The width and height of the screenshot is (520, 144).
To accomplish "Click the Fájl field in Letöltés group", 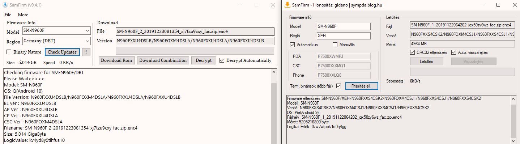I will (462, 25).
